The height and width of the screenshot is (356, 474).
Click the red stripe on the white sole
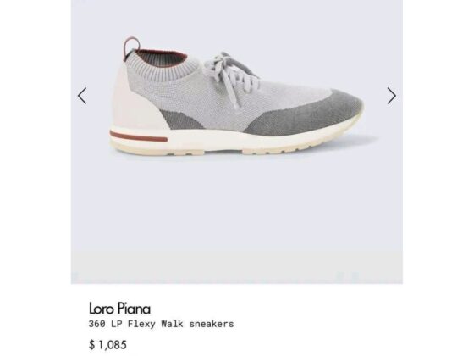(139, 136)
